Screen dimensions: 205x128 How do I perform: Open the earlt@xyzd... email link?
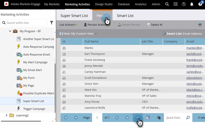[x=195, y=54]
